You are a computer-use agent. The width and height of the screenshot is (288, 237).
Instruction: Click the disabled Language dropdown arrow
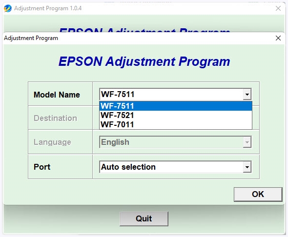pyautogui.click(x=247, y=142)
